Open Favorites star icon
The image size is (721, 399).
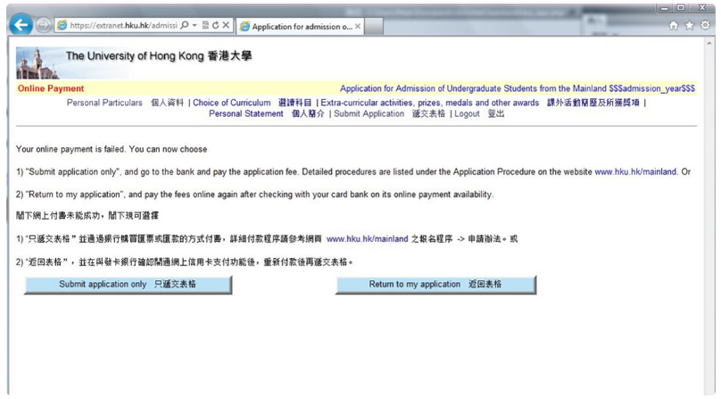point(690,26)
